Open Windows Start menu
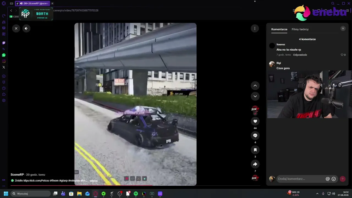This screenshot has height=198, width=352. 6,194
